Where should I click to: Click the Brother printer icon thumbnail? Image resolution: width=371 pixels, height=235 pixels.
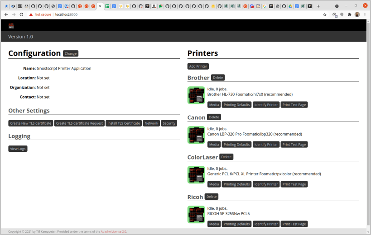click(x=196, y=95)
